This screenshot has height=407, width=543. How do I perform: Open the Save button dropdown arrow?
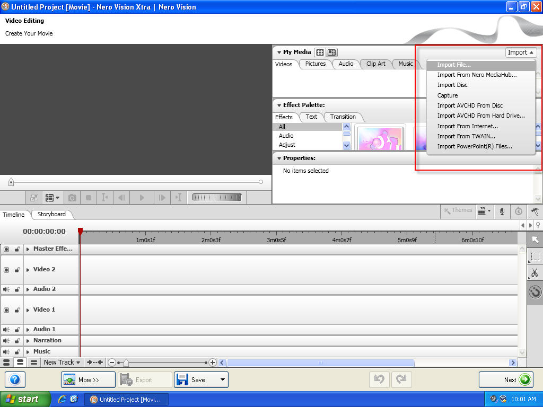[x=222, y=379]
